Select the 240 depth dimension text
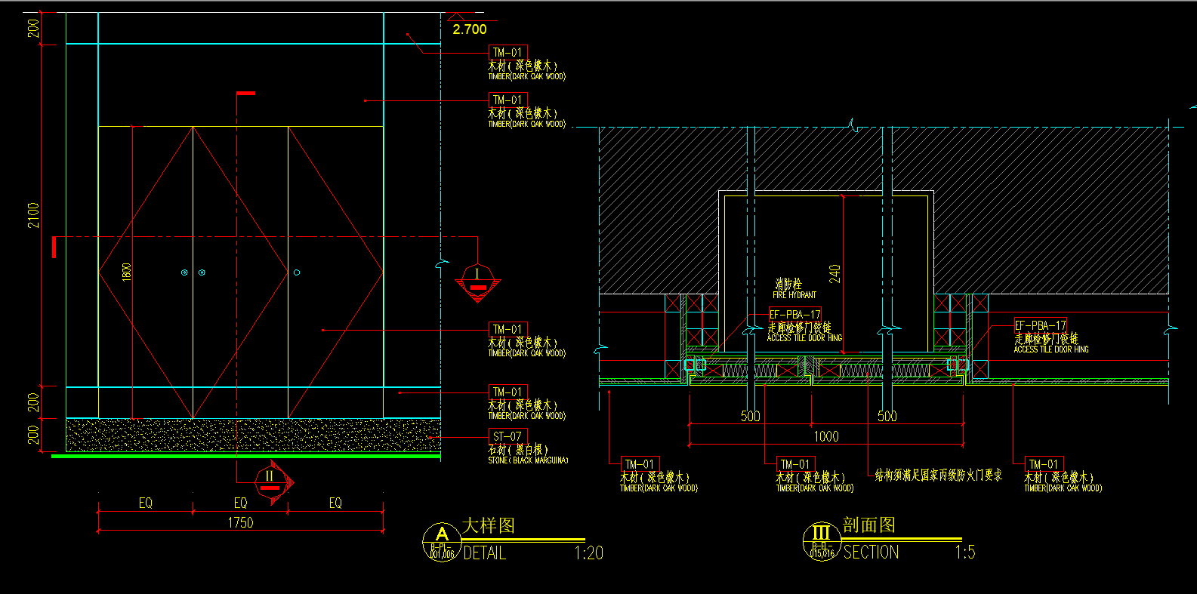The width and height of the screenshot is (1197, 594). [835, 273]
